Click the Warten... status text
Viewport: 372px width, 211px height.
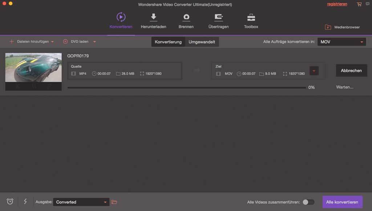click(345, 87)
